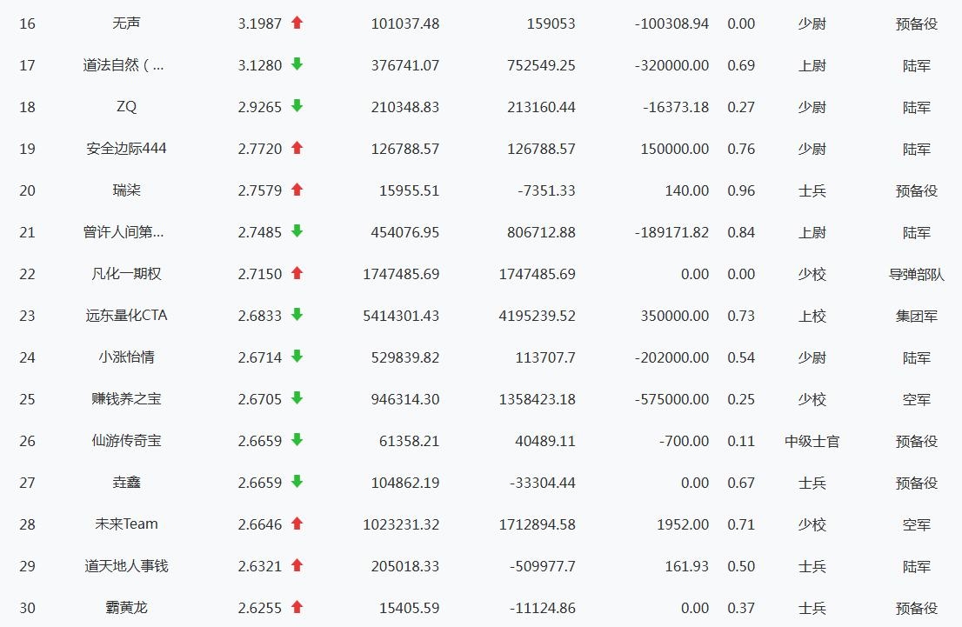962x627 pixels.
Task: Open 道天地人事钱 user page
Action: pos(126,566)
